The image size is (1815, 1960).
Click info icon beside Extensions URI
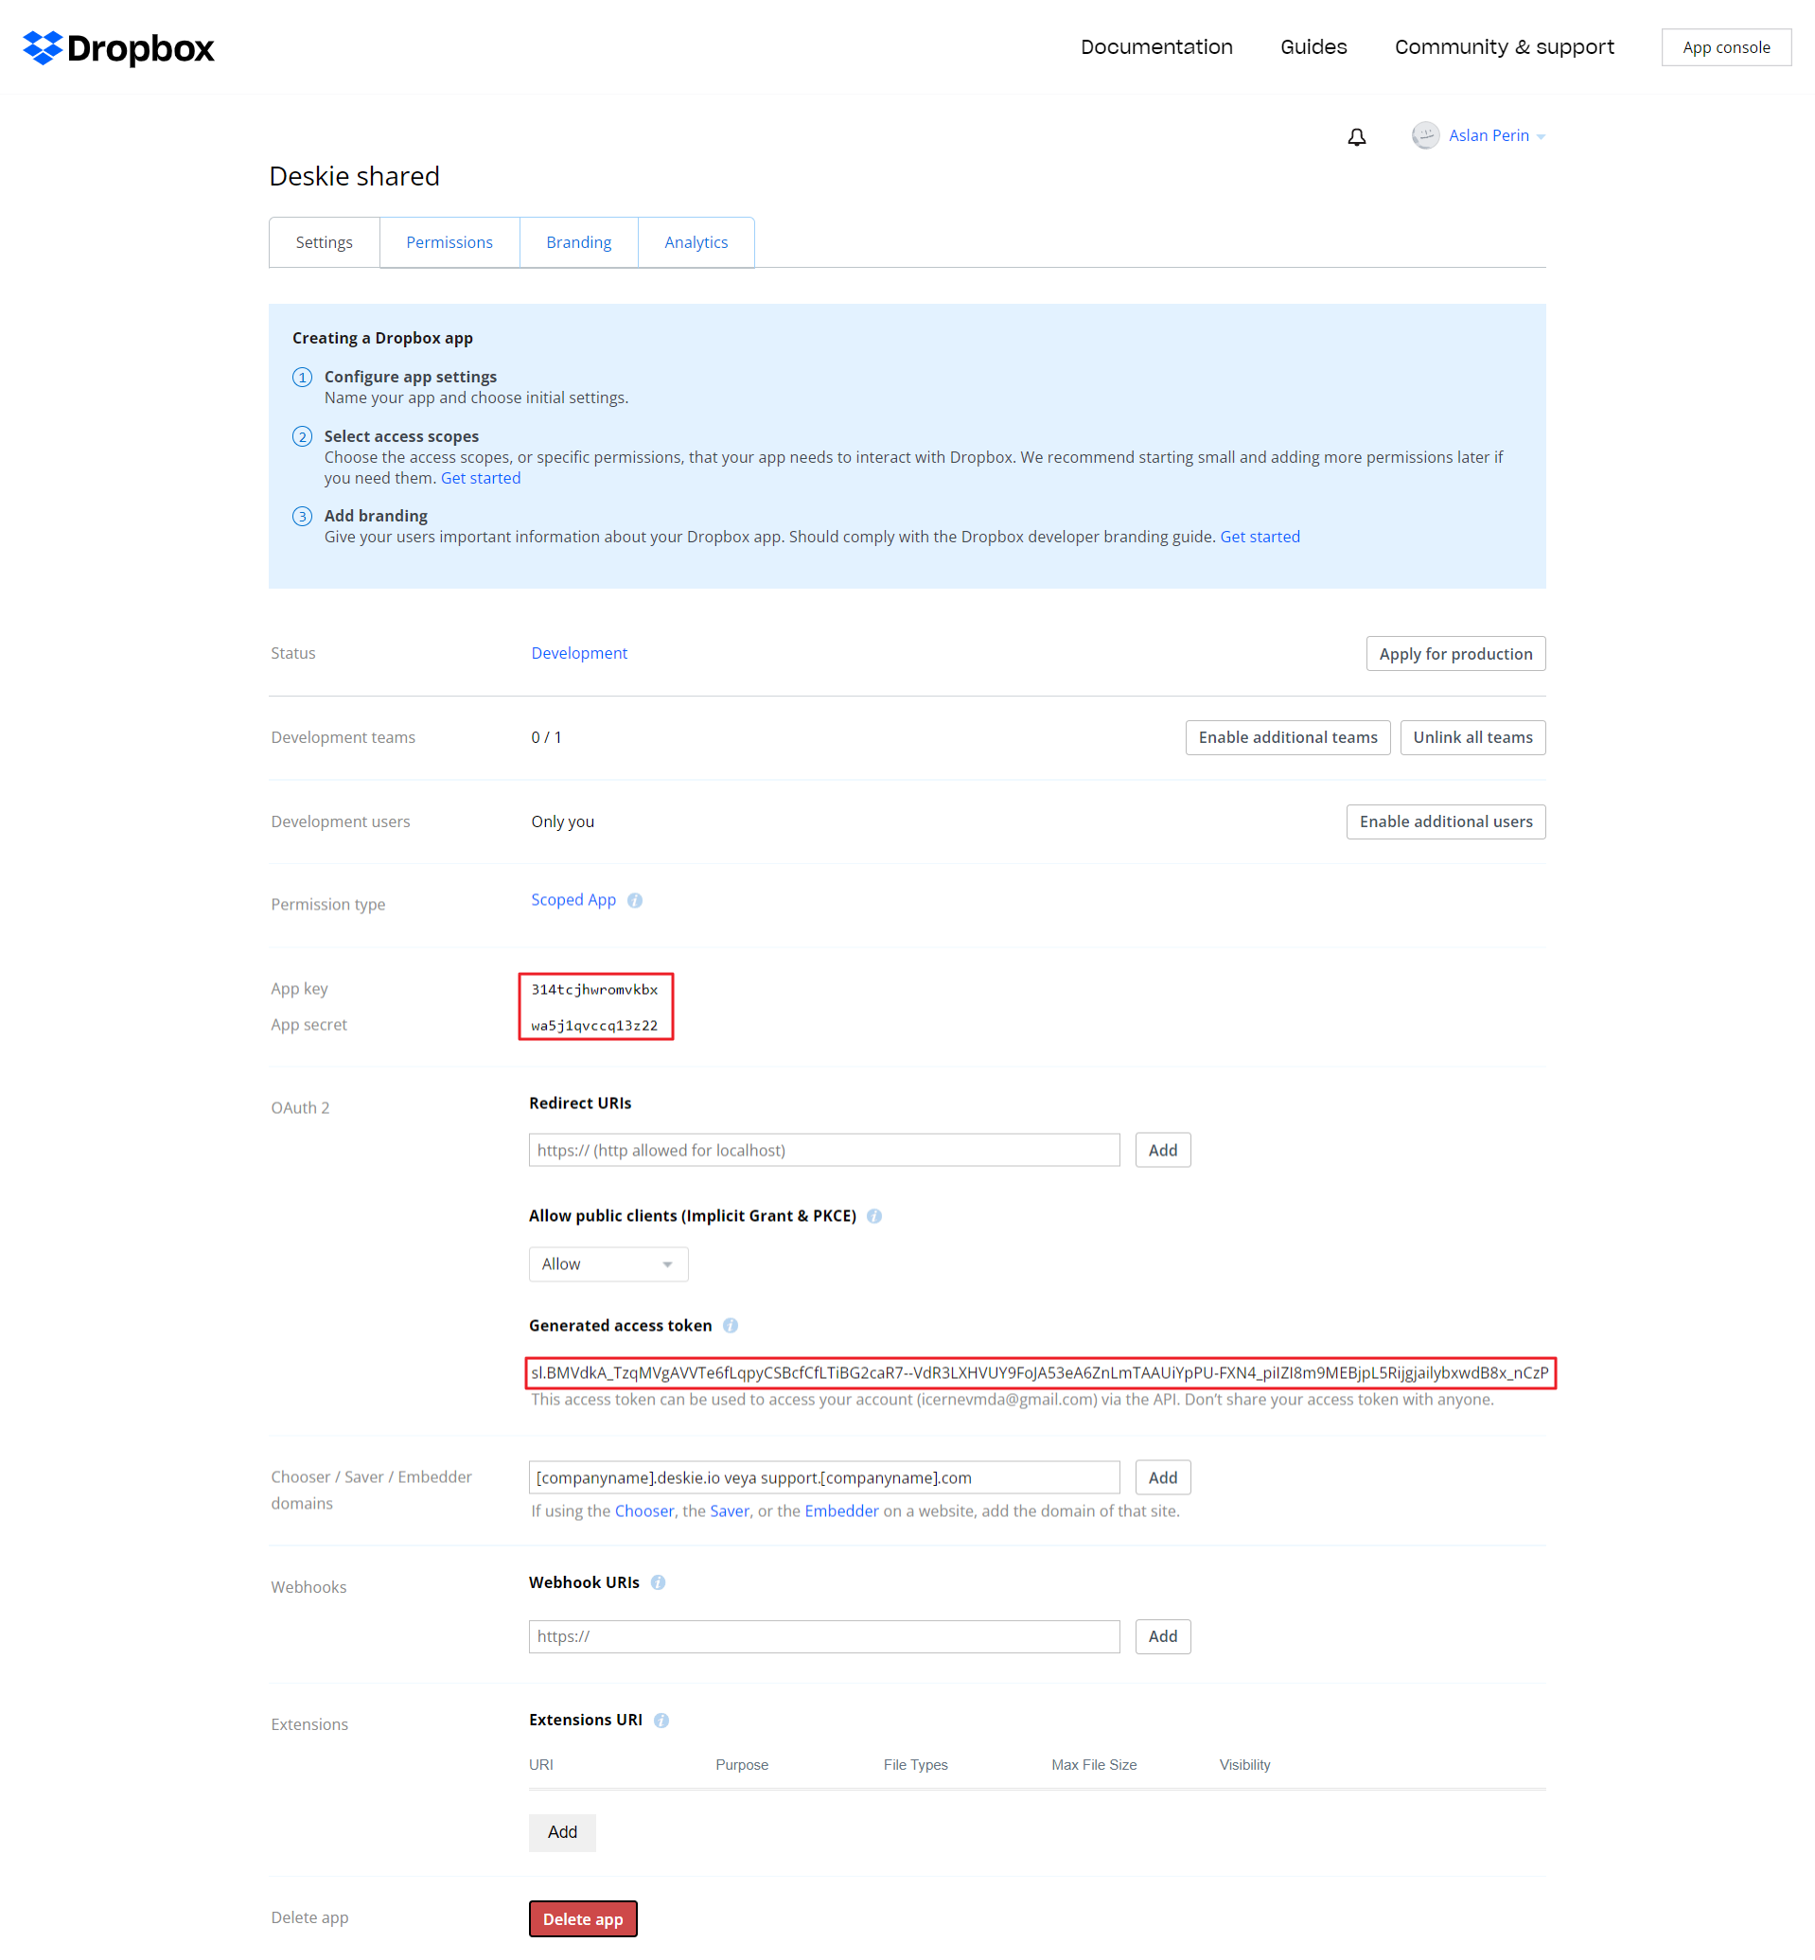click(x=661, y=1721)
